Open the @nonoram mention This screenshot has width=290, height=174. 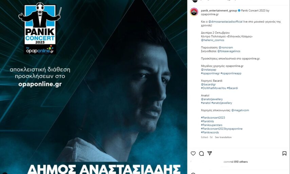[226, 47]
